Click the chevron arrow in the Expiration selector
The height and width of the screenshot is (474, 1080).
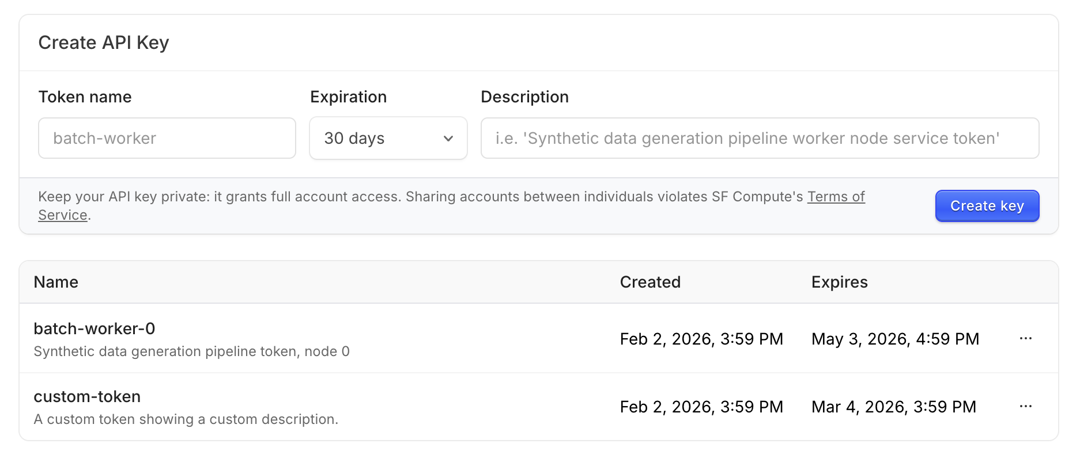tap(448, 139)
